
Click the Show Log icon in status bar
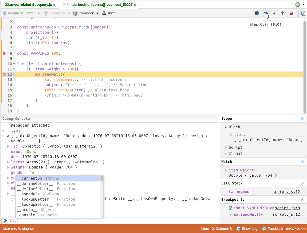pyautogui.click(x=238, y=229)
